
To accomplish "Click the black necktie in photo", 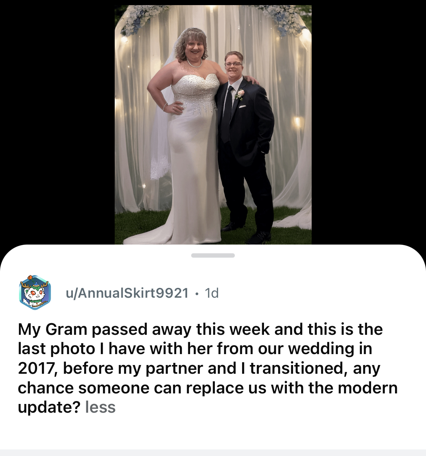I will [227, 115].
